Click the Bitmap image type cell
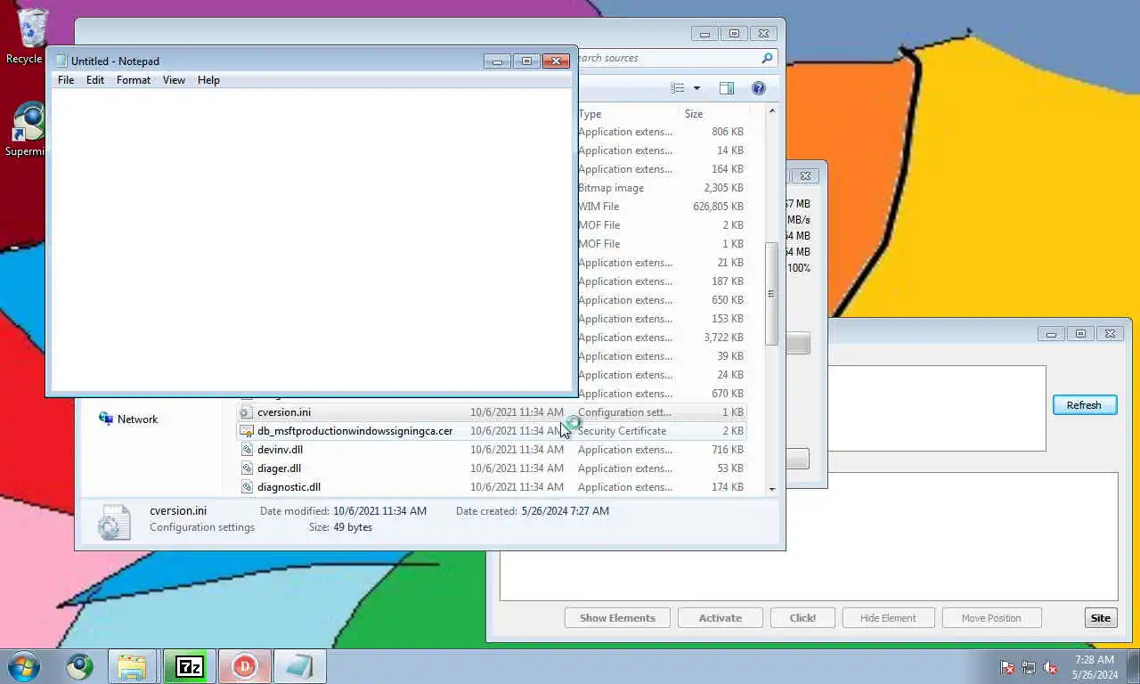1140x684 pixels. [611, 188]
